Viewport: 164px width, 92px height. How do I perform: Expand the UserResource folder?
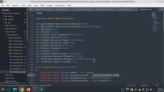tap(8, 53)
